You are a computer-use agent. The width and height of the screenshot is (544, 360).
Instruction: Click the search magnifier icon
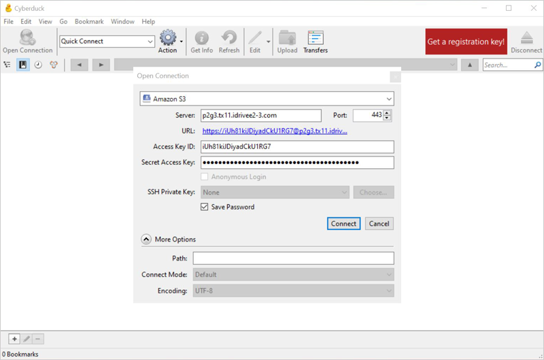[537, 65]
